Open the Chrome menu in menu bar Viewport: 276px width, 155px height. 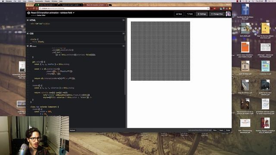[x=9, y=1]
